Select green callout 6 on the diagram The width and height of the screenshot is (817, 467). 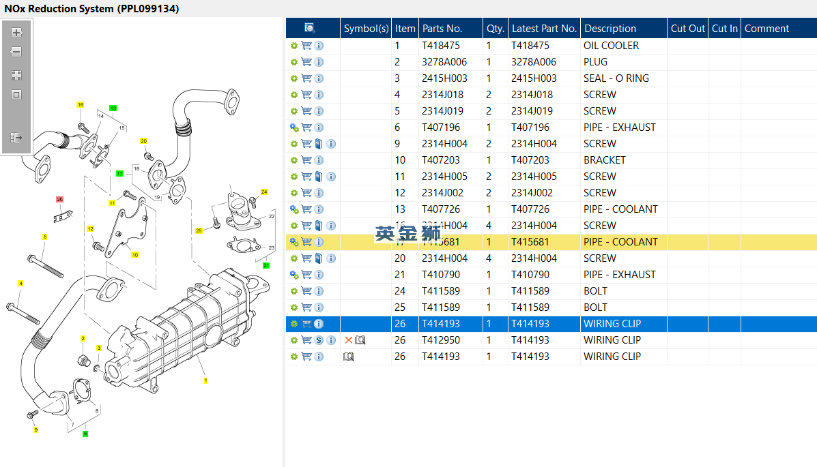coord(85,434)
